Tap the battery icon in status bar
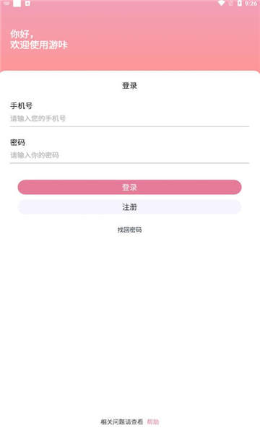The image size is (260, 433). (x=240, y=4)
